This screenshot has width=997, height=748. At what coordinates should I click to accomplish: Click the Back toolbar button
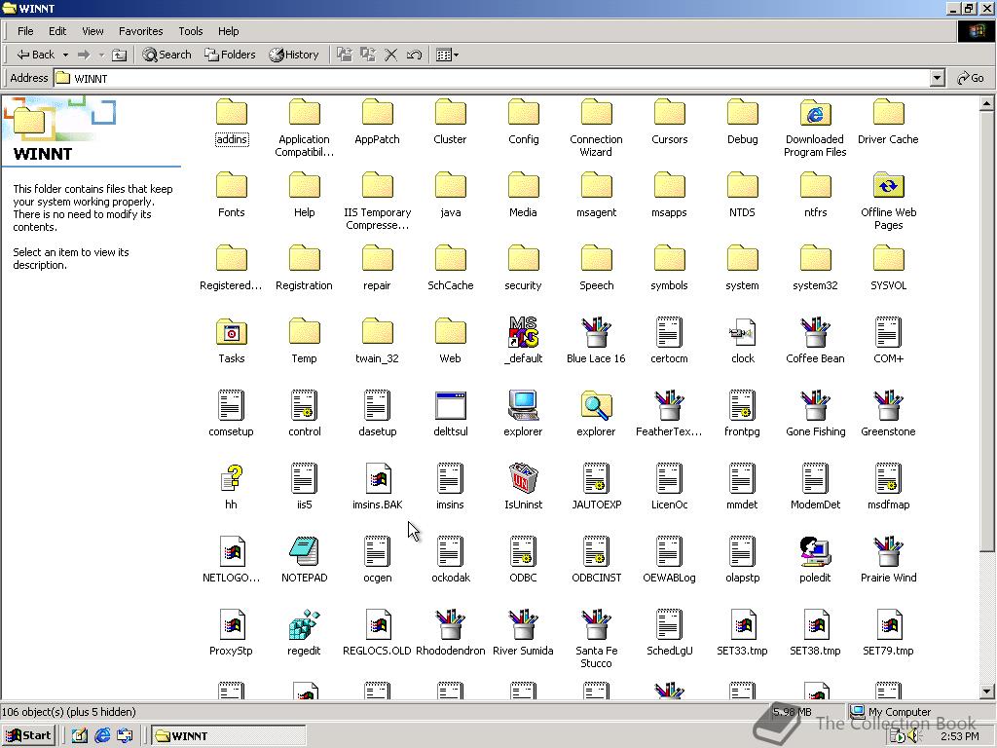pos(36,55)
